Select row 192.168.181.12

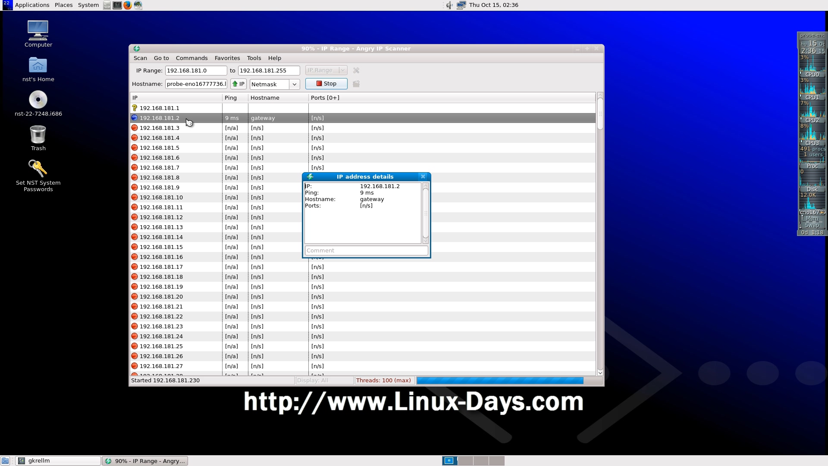coord(363,217)
